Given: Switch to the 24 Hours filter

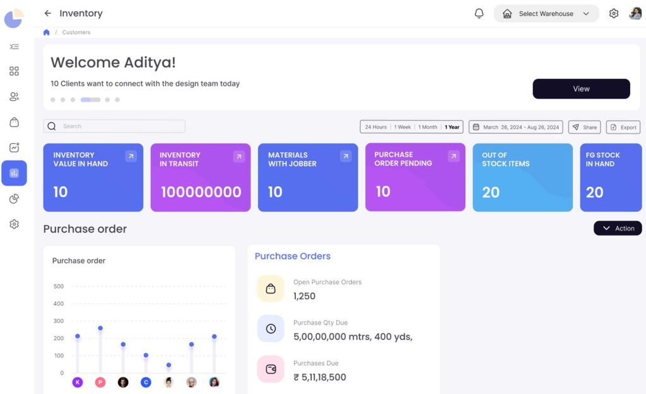Looking at the screenshot, I should 375,126.
